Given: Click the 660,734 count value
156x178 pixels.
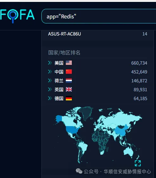Looking at the screenshot, I should click(139, 63).
